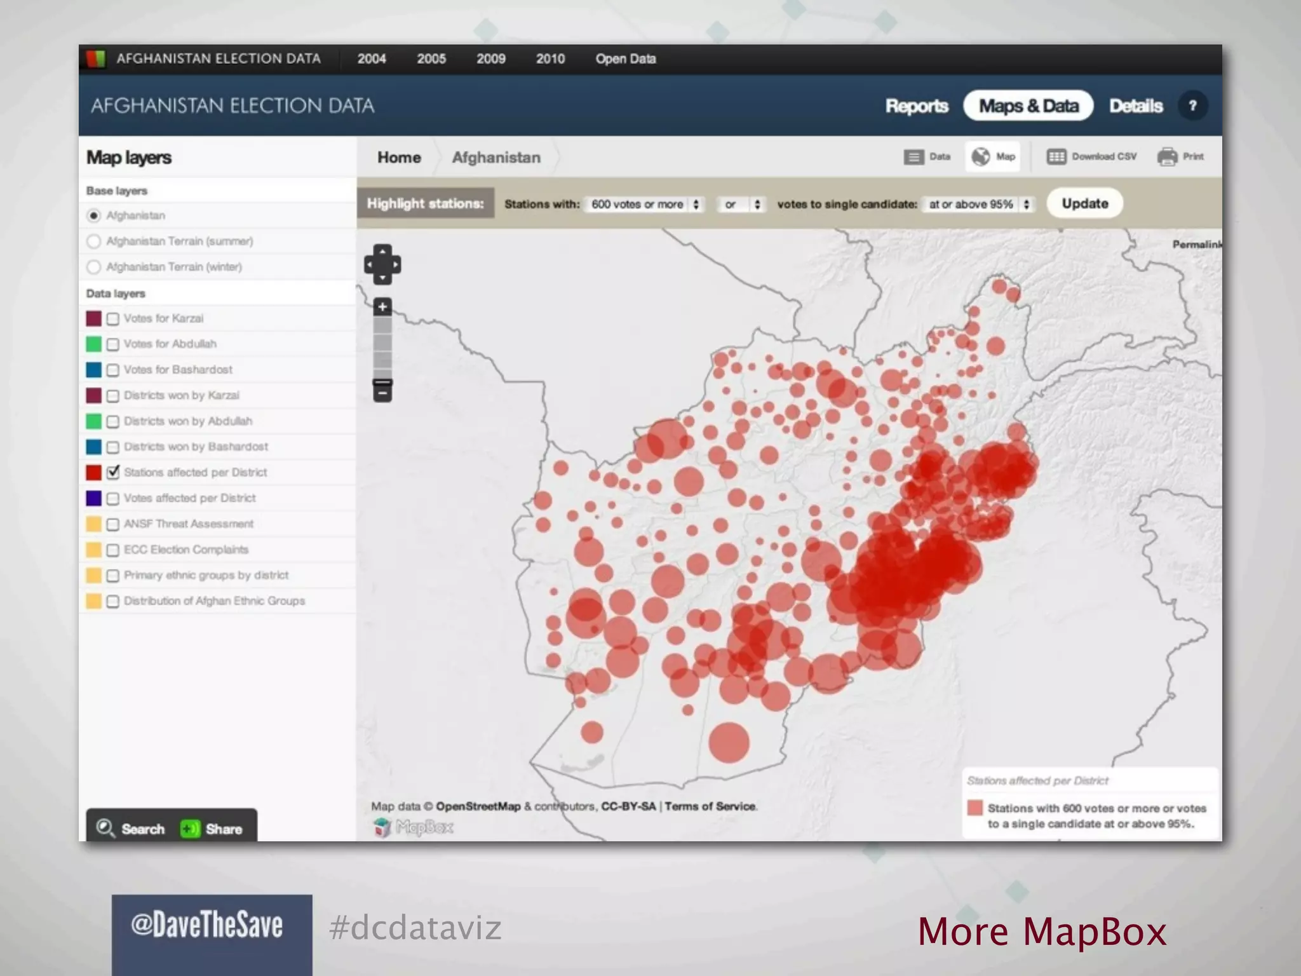This screenshot has height=976, width=1301.
Task: Click the Data layers section heading
Action: [x=116, y=294]
